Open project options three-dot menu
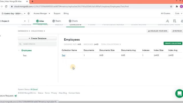Image resolution: width=183 pixels, height=103 pixels. point(29,21)
